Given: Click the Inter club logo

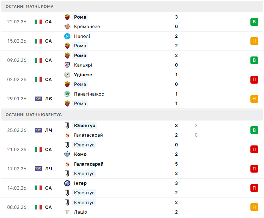Looking at the screenshot, I should point(67,183).
